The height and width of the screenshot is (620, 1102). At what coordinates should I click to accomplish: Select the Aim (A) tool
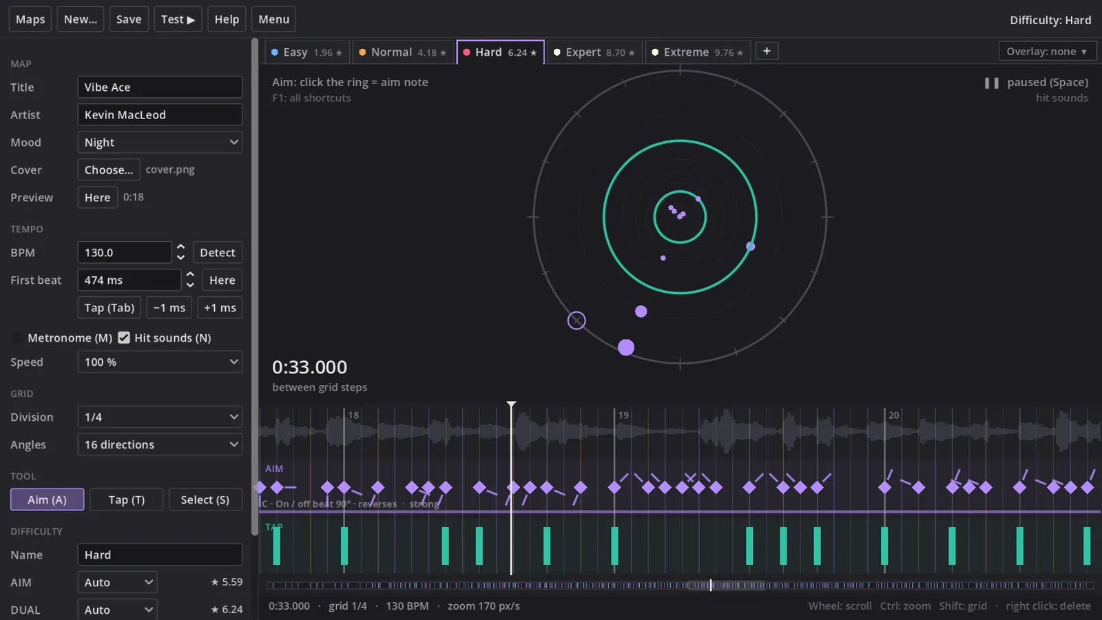point(48,499)
